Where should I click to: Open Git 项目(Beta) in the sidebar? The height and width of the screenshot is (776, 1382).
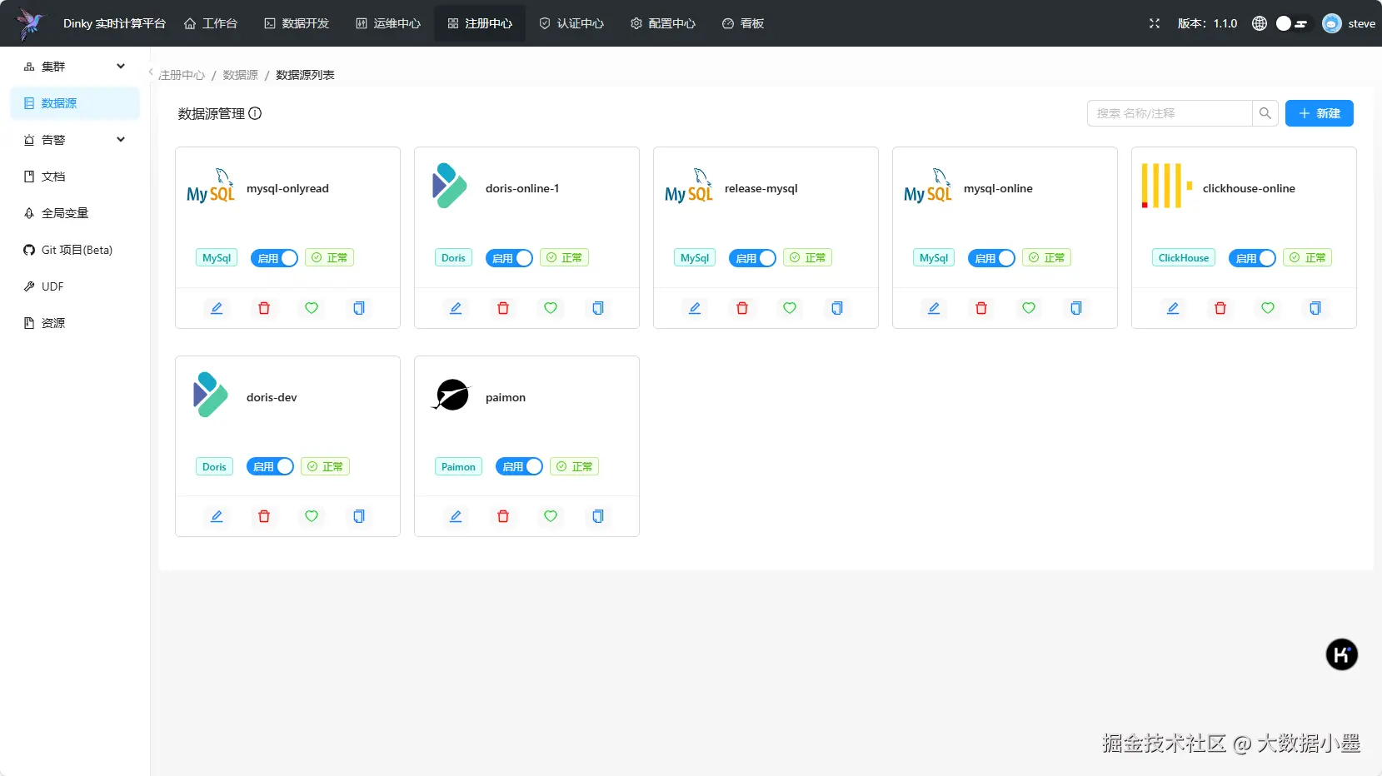pyautogui.click(x=75, y=250)
